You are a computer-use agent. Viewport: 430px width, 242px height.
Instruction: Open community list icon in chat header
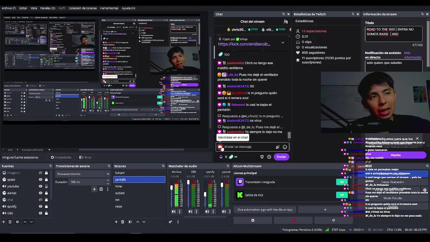[286, 22]
